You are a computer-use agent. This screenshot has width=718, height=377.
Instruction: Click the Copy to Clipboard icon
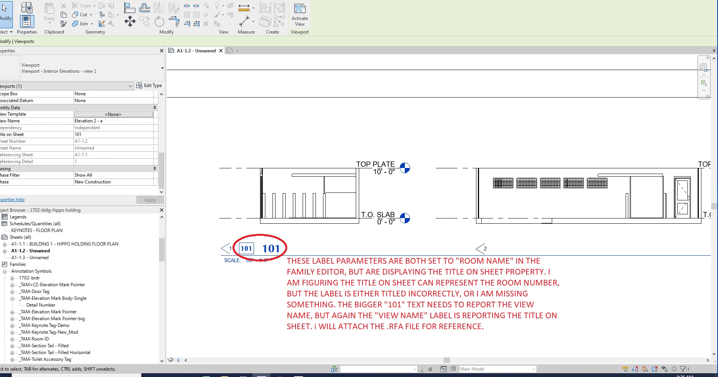click(x=64, y=15)
